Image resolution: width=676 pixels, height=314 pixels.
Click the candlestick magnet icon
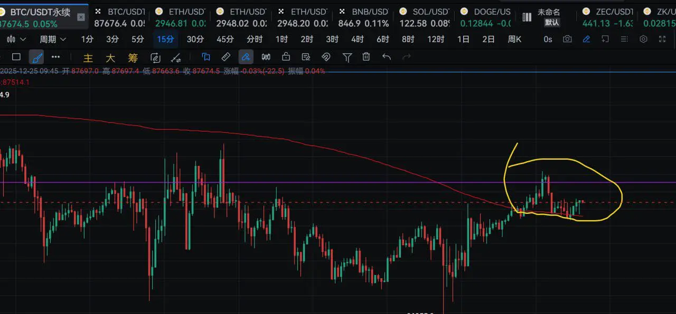(266, 57)
